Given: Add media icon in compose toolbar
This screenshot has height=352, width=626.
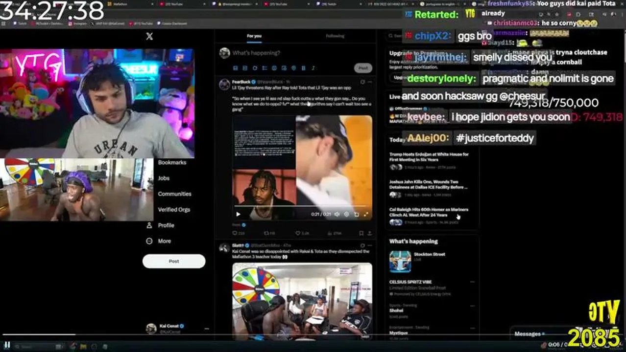Looking at the screenshot, I should 236,68.
